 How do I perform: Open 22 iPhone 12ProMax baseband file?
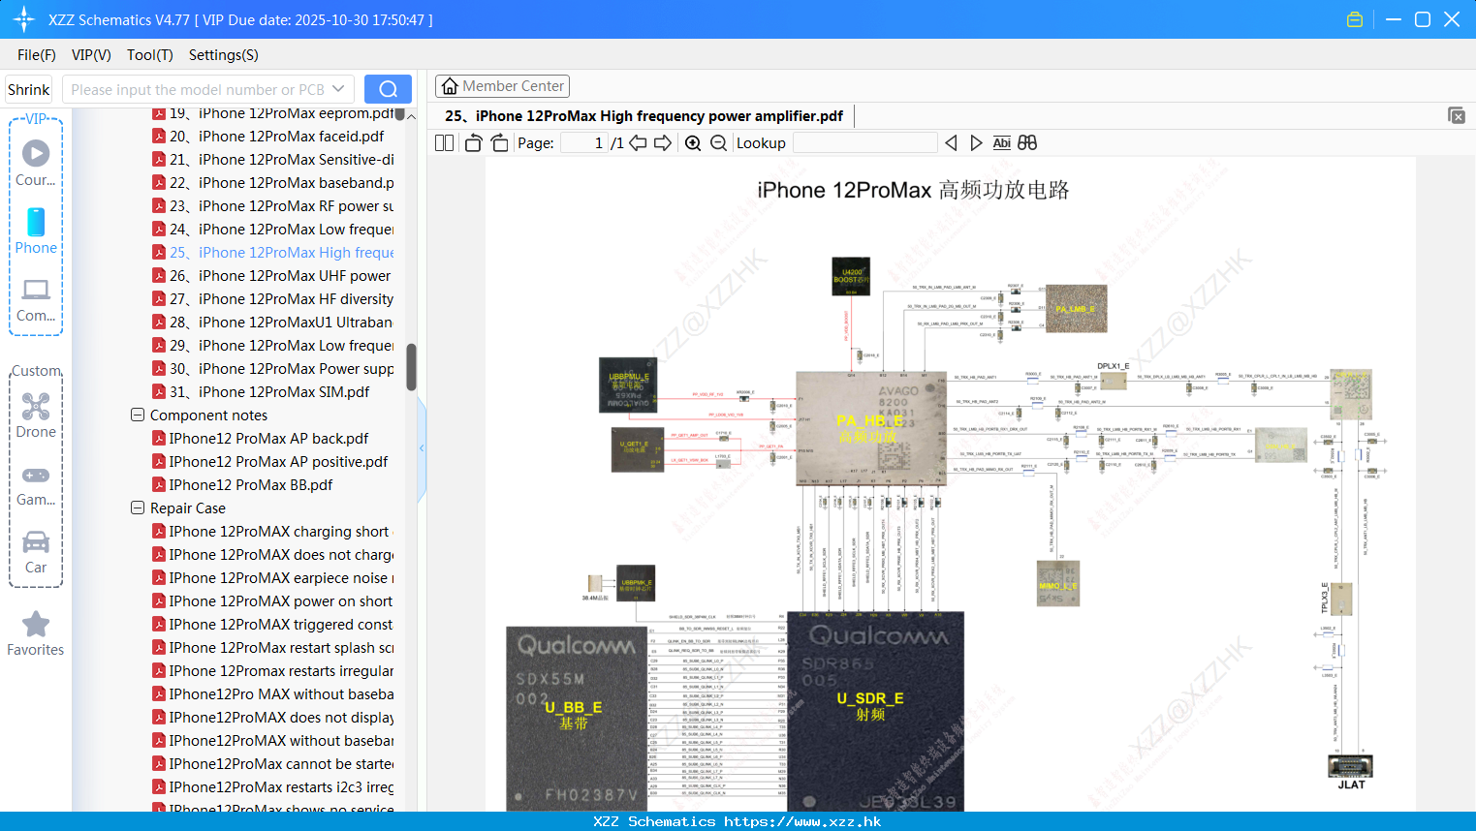click(x=272, y=183)
